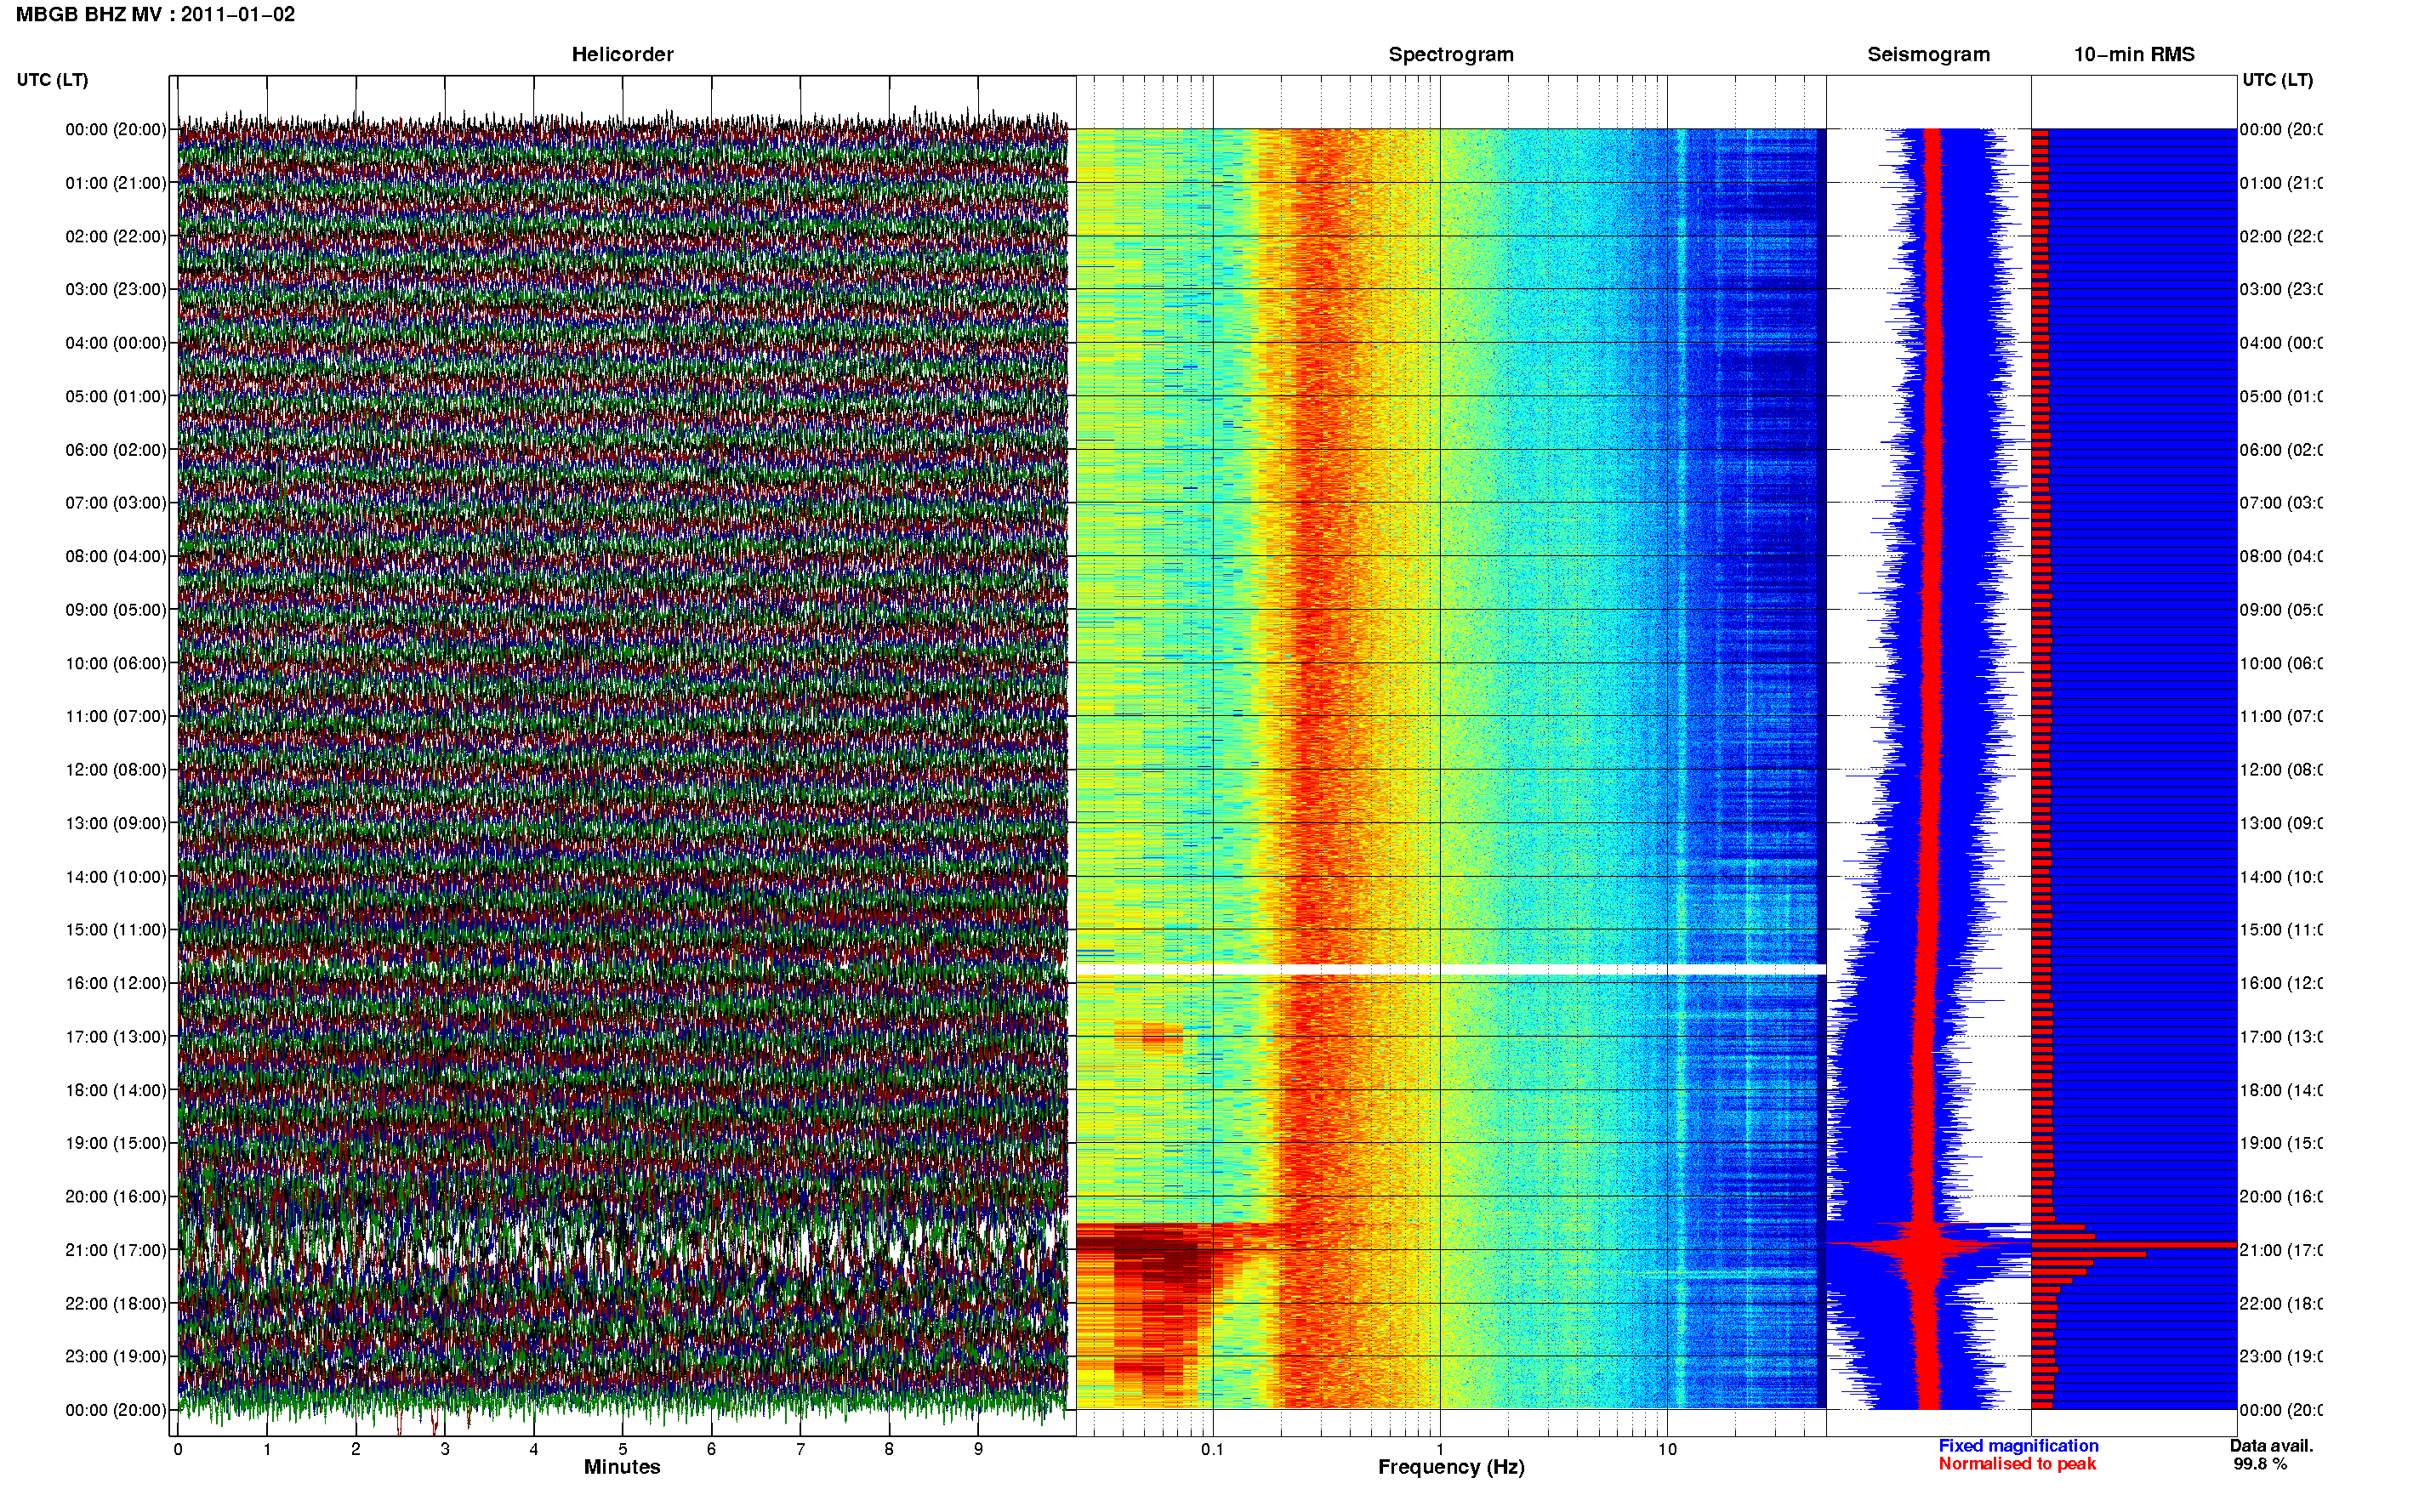Click the 'MBGB BHZ MV : 2011-01-02' title
2419x1512 pixels.
(x=155, y=14)
